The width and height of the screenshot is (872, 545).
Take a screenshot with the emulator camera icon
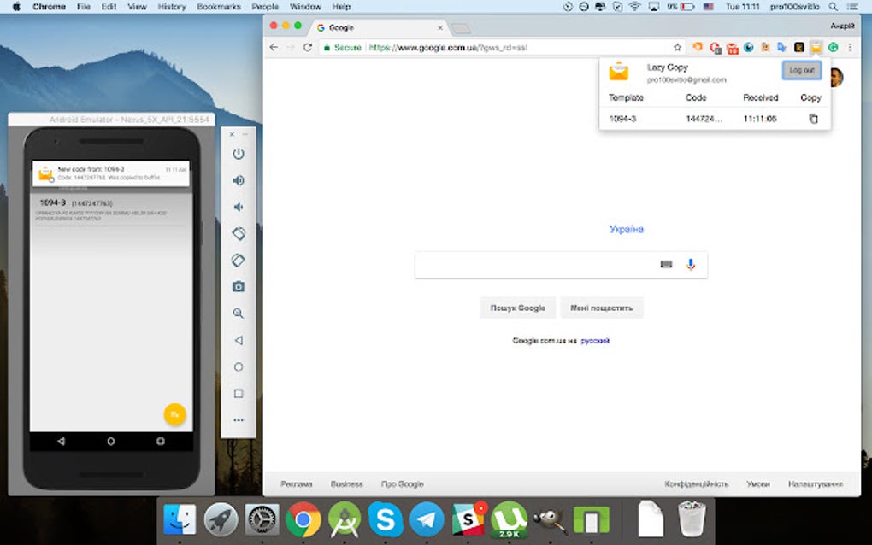click(239, 286)
